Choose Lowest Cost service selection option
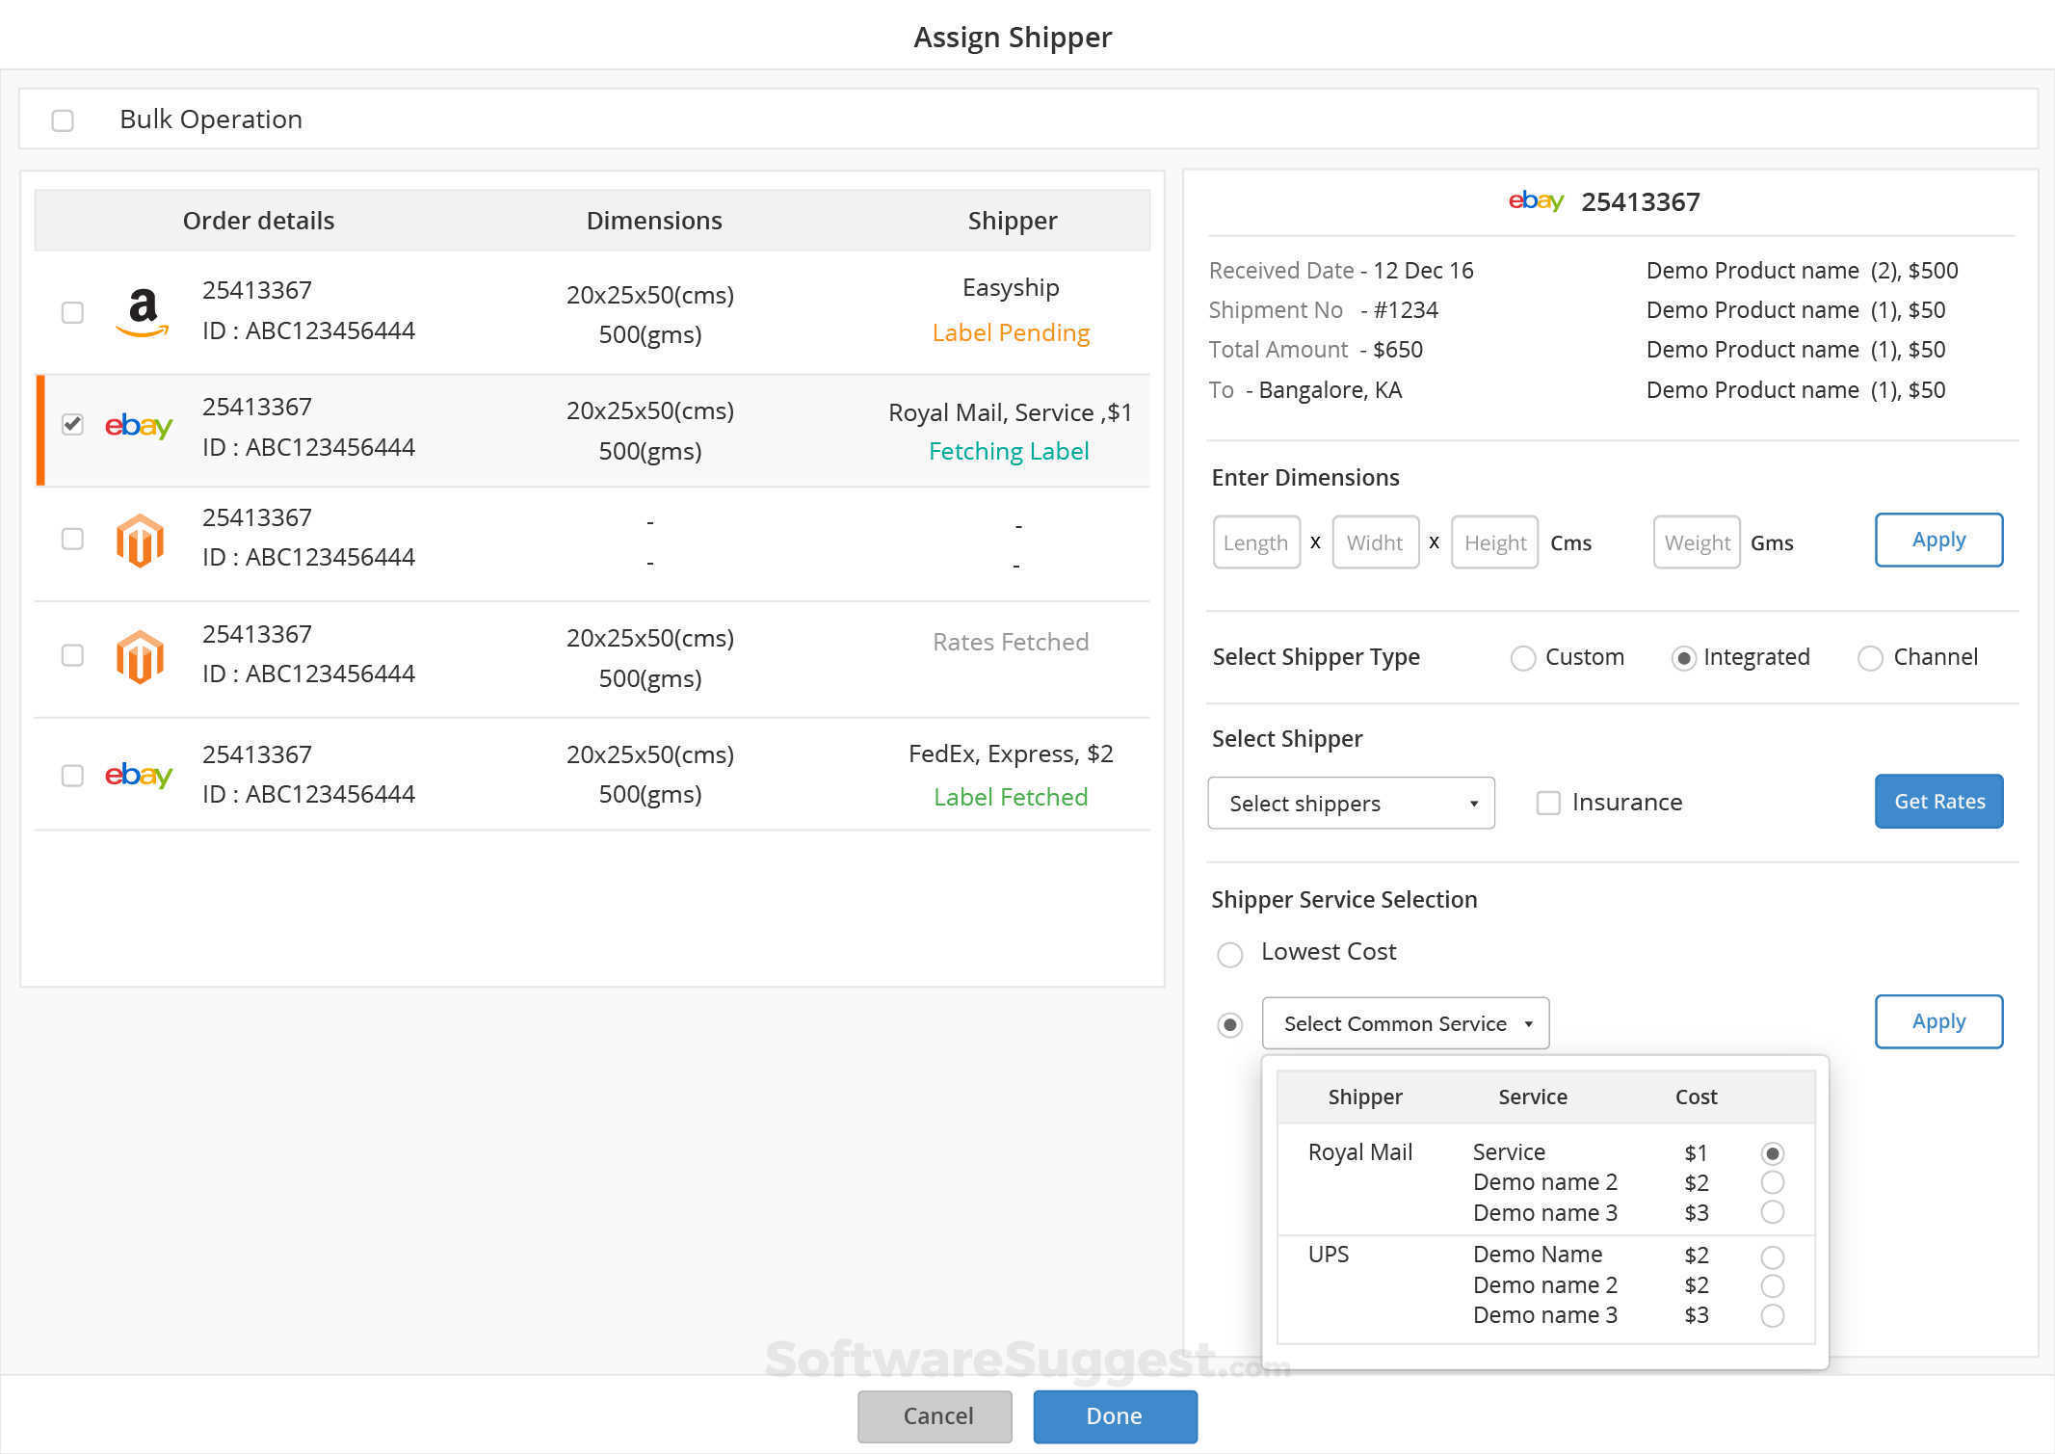The height and width of the screenshot is (1454, 2055). tap(1229, 954)
